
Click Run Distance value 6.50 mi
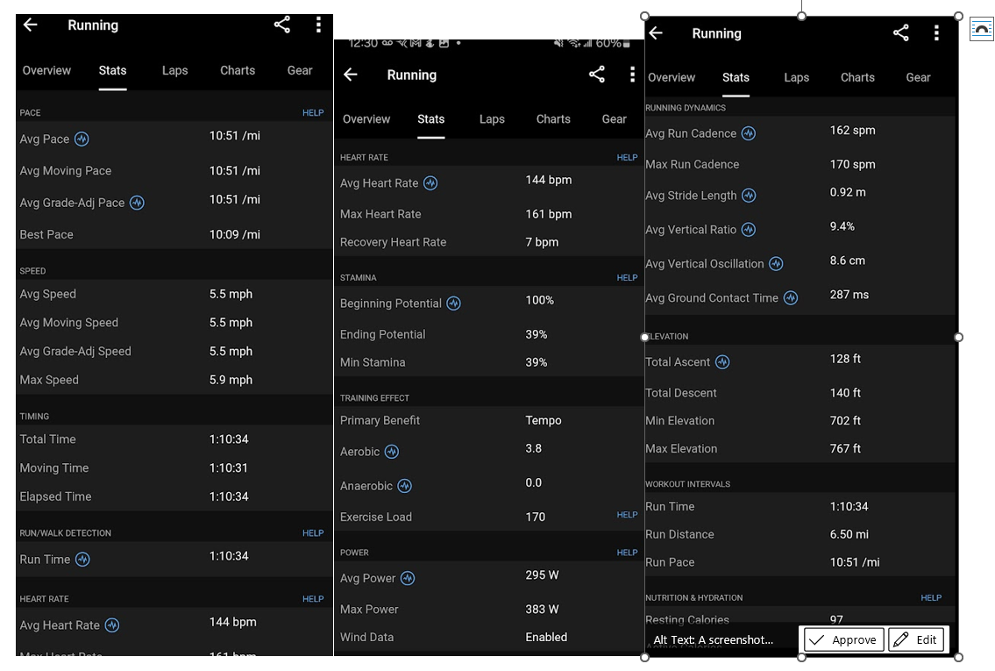[x=849, y=534]
